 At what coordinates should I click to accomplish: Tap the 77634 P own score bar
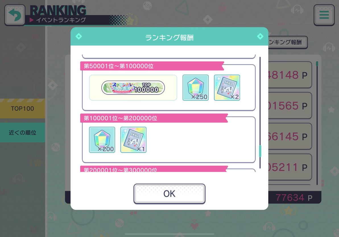click(295, 197)
